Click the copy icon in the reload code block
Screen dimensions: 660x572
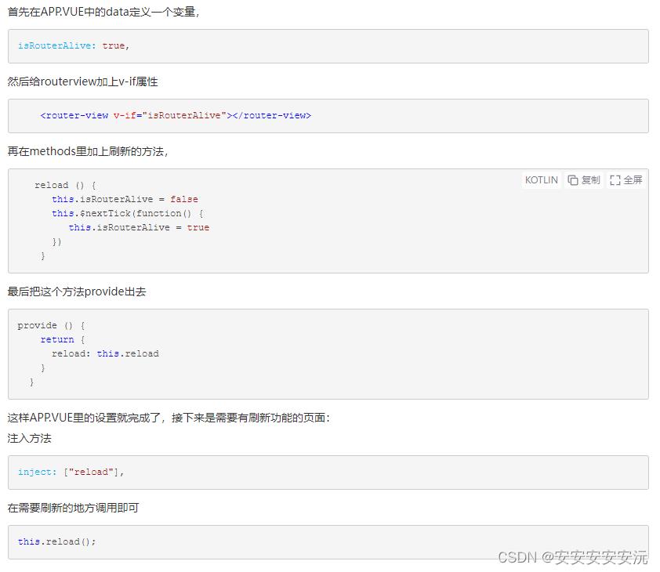pos(572,180)
